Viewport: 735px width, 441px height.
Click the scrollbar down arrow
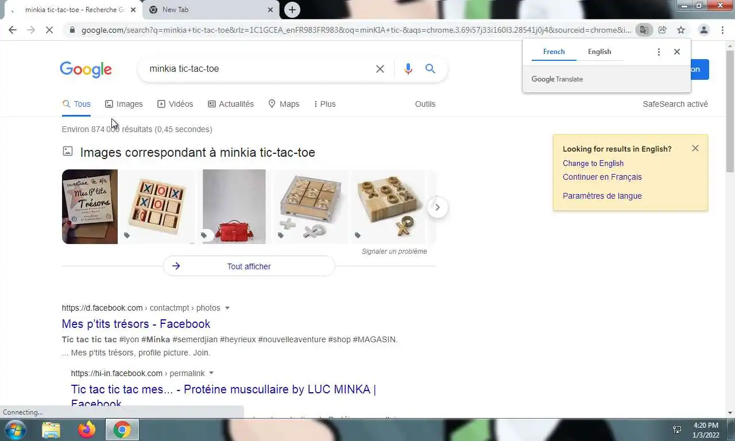[730, 413]
